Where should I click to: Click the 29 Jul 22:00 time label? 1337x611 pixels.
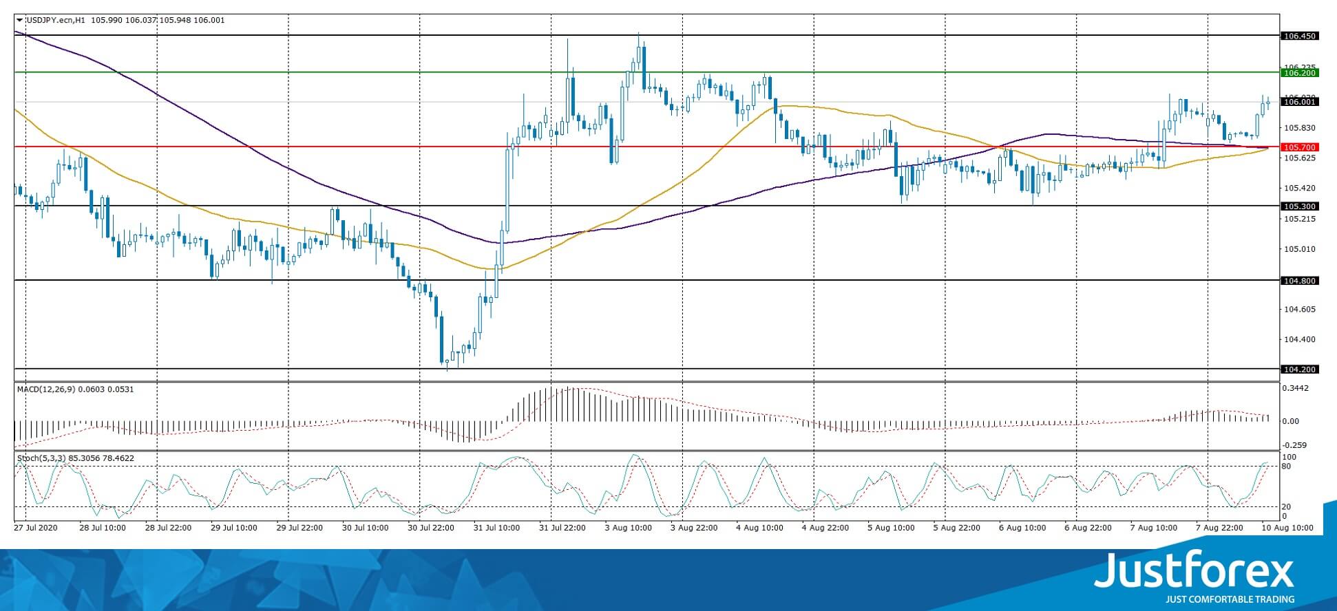pyautogui.click(x=300, y=528)
